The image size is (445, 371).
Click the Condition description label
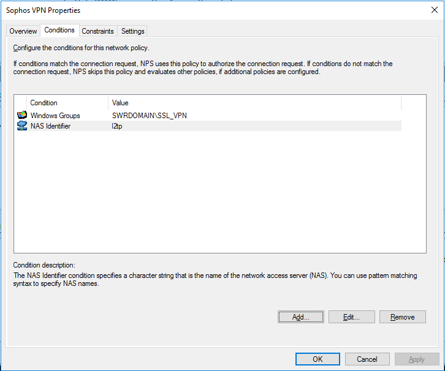point(44,265)
